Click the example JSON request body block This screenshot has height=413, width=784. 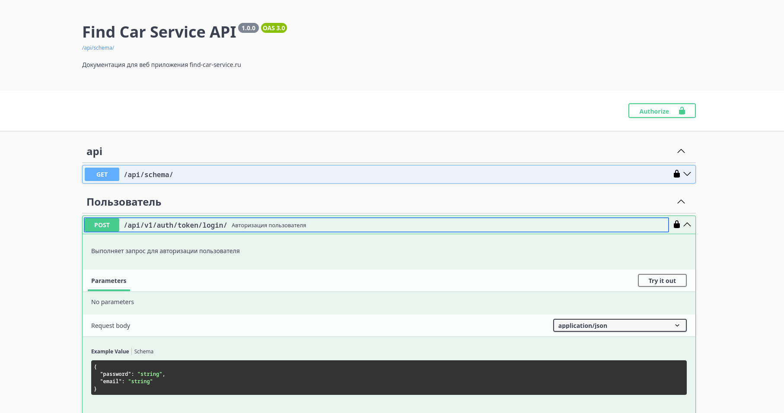(389, 378)
